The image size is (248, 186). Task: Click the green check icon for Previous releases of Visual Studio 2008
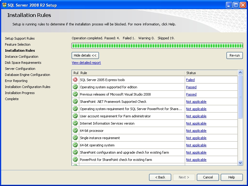click(x=75, y=94)
